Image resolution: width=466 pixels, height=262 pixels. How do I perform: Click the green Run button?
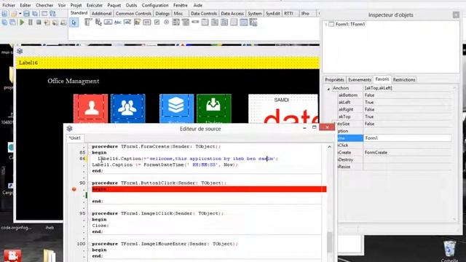22,23
